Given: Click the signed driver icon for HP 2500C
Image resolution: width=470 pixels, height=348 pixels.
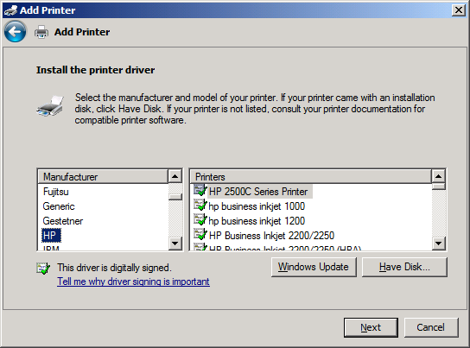Looking at the screenshot, I should tap(200, 191).
